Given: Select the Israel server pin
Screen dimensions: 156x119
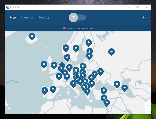Looking at the screenshot, I should [x=107, y=103].
